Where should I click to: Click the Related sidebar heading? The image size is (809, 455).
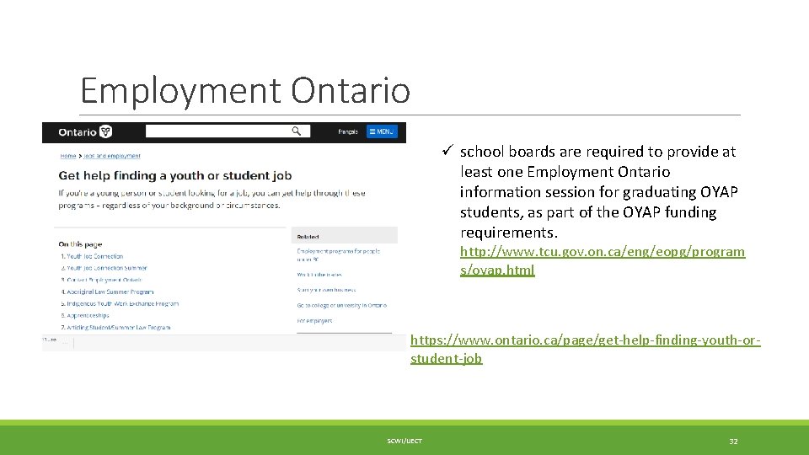(x=308, y=237)
